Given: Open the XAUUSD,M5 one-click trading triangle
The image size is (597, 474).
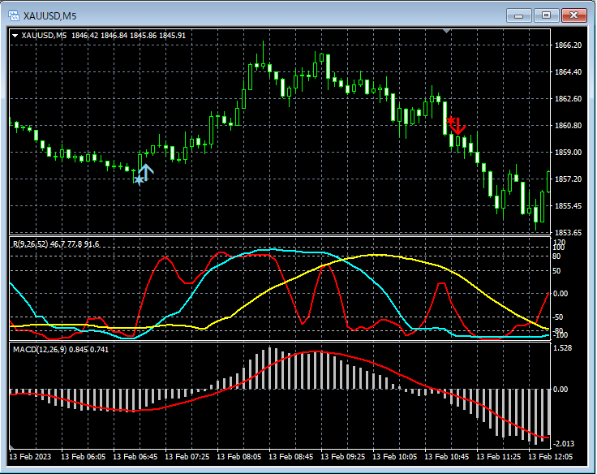Looking at the screenshot, I should (x=15, y=35).
